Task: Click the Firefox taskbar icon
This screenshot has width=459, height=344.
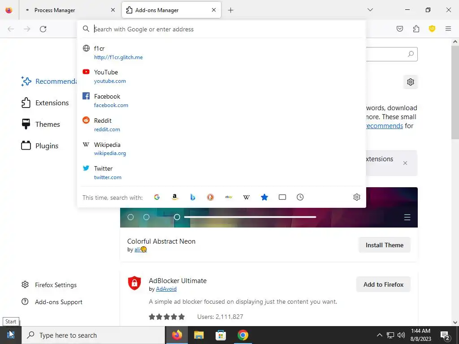Action: (x=177, y=335)
